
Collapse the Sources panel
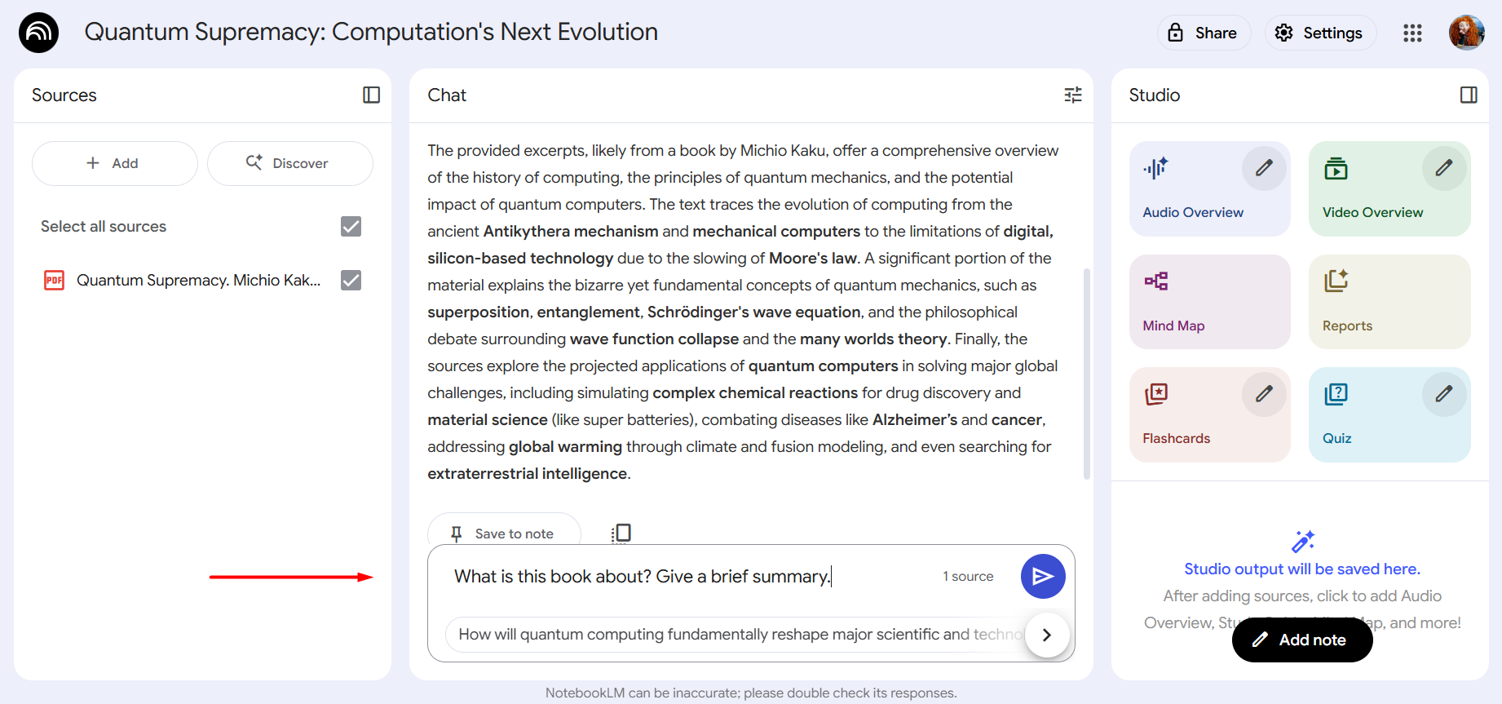[371, 95]
